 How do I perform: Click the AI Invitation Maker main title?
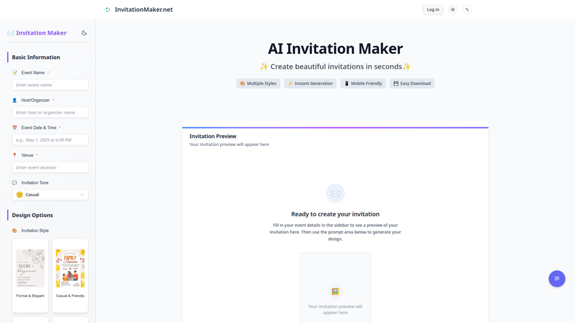pos(335,48)
